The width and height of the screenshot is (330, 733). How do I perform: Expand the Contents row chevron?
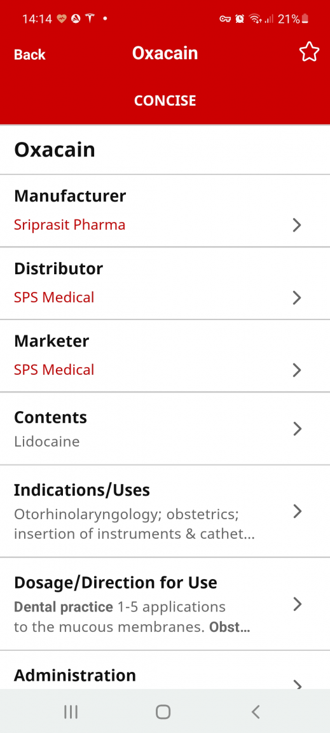point(297,429)
